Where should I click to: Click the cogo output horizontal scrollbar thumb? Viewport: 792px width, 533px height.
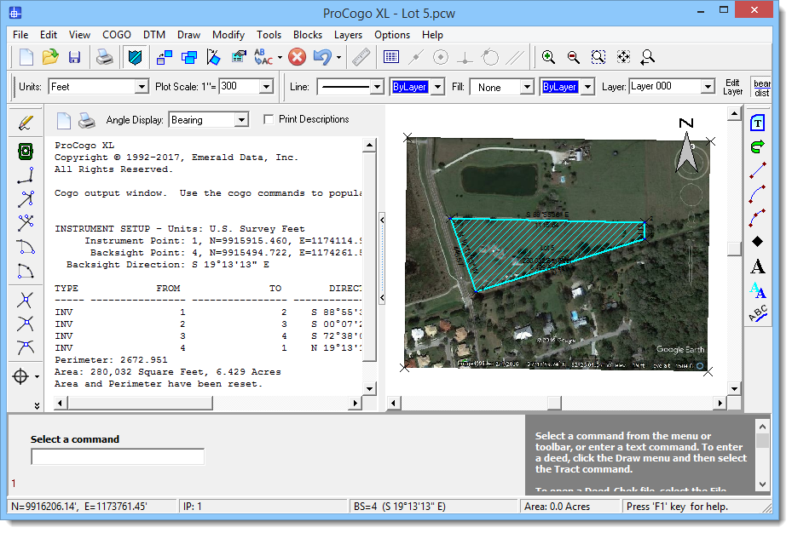[140, 403]
